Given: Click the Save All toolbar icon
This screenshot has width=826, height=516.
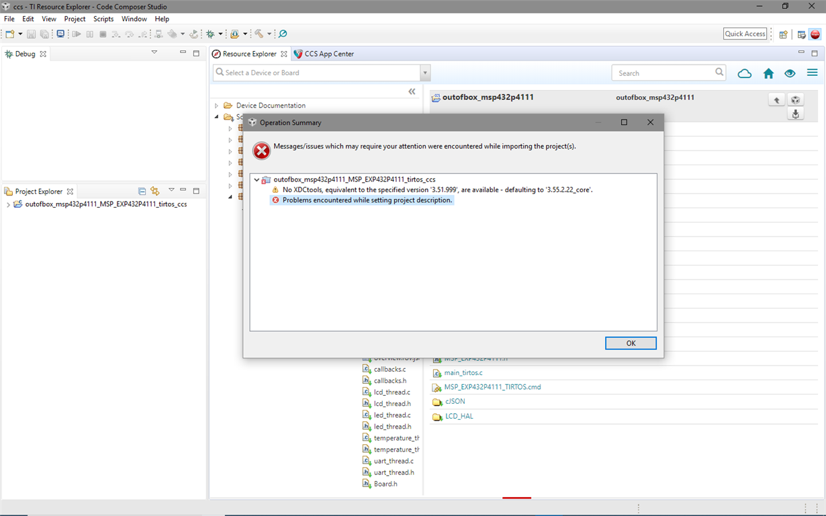Looking at the screenshot, I should [x=44, y=34].
